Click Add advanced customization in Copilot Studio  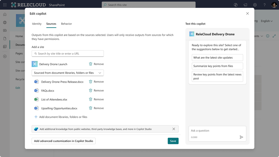63,141
